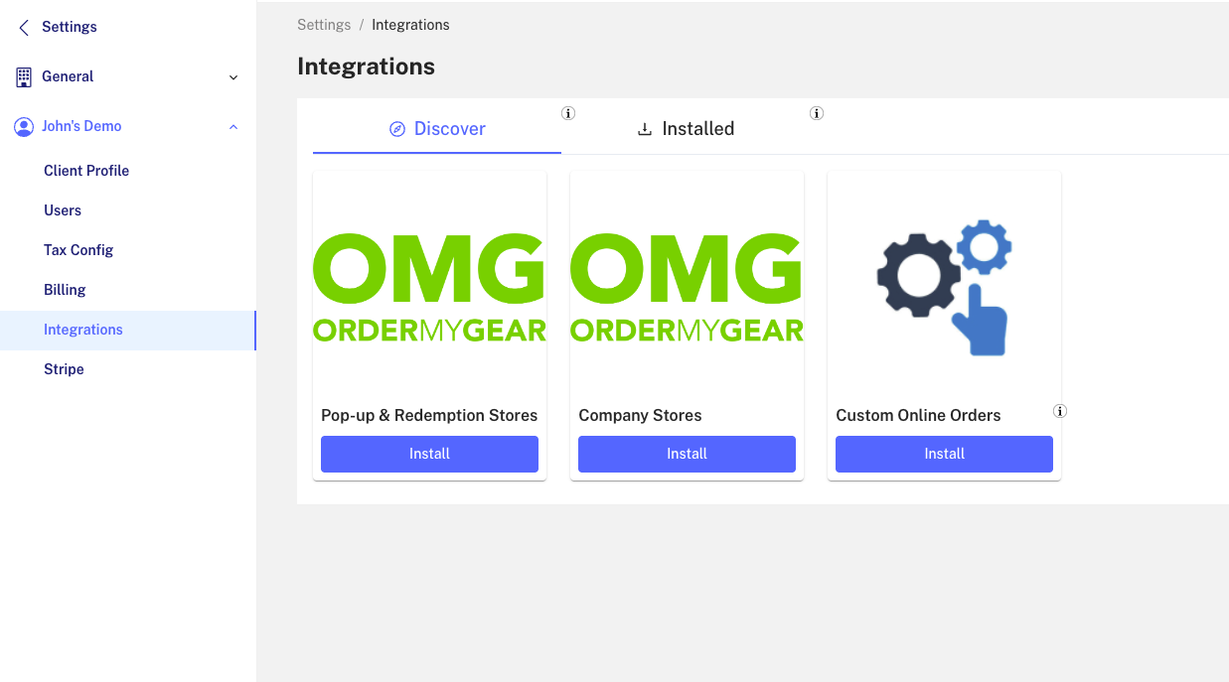This screenshot has height=682, width=1229.
Task: Click the Discover compass icon
Action: click(x=397, y=129)
